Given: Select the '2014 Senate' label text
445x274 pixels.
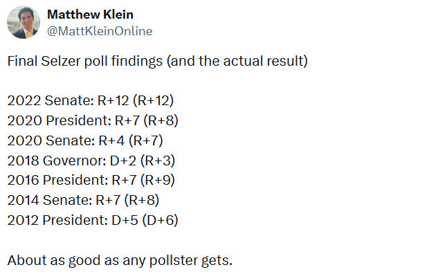Looking at the screenshot, I should (50, 200).
